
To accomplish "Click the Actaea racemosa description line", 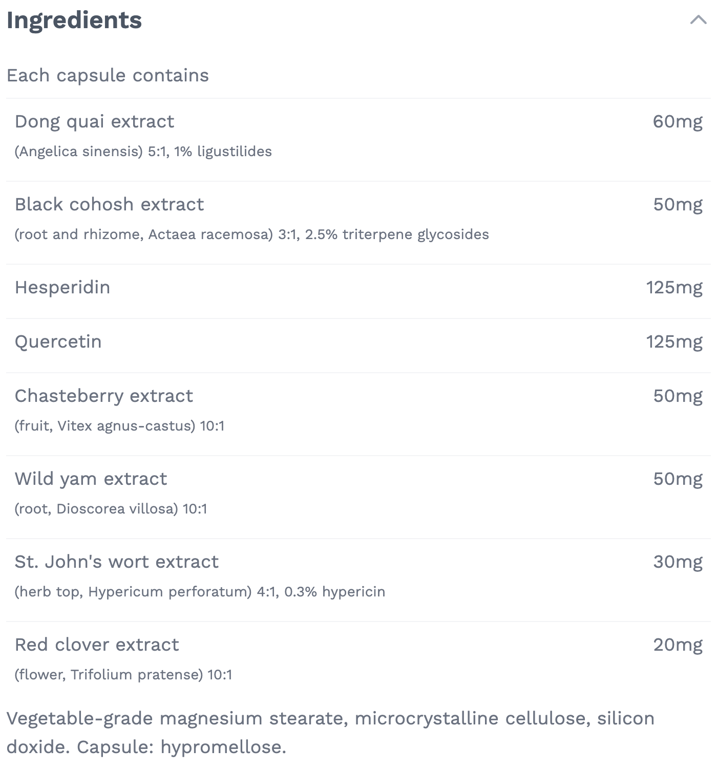I will [251, 234].
